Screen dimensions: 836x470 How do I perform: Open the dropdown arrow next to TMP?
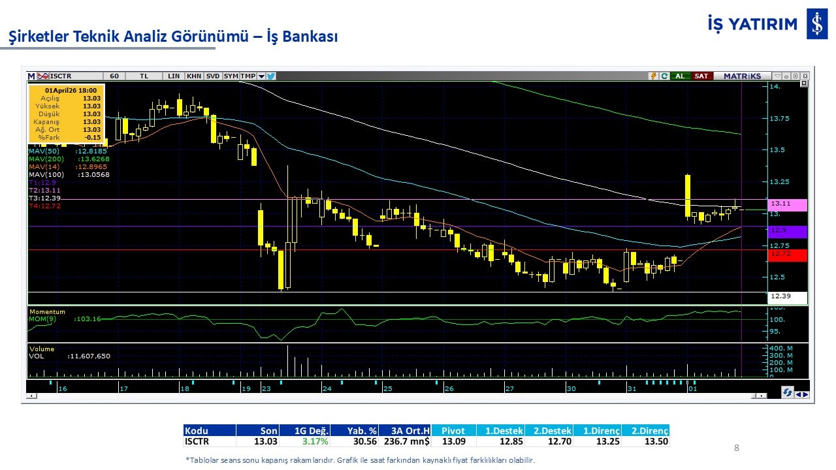pyautogui.click(x=261, y=76)
